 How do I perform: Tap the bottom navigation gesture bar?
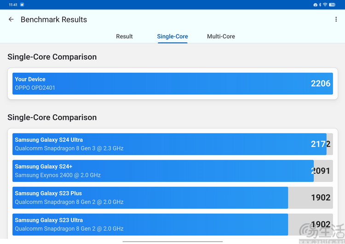coord(172,242)
